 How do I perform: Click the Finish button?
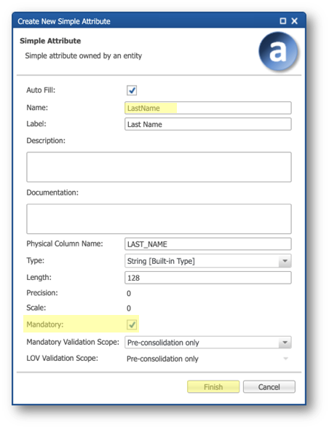213,386
